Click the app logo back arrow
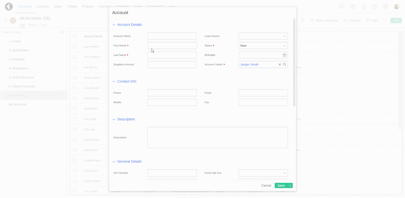405x198 pixels. pyautogui.click(x=9, y=7)
